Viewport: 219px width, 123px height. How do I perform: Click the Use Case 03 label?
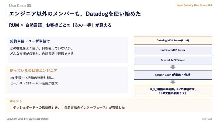pos(20,6)
